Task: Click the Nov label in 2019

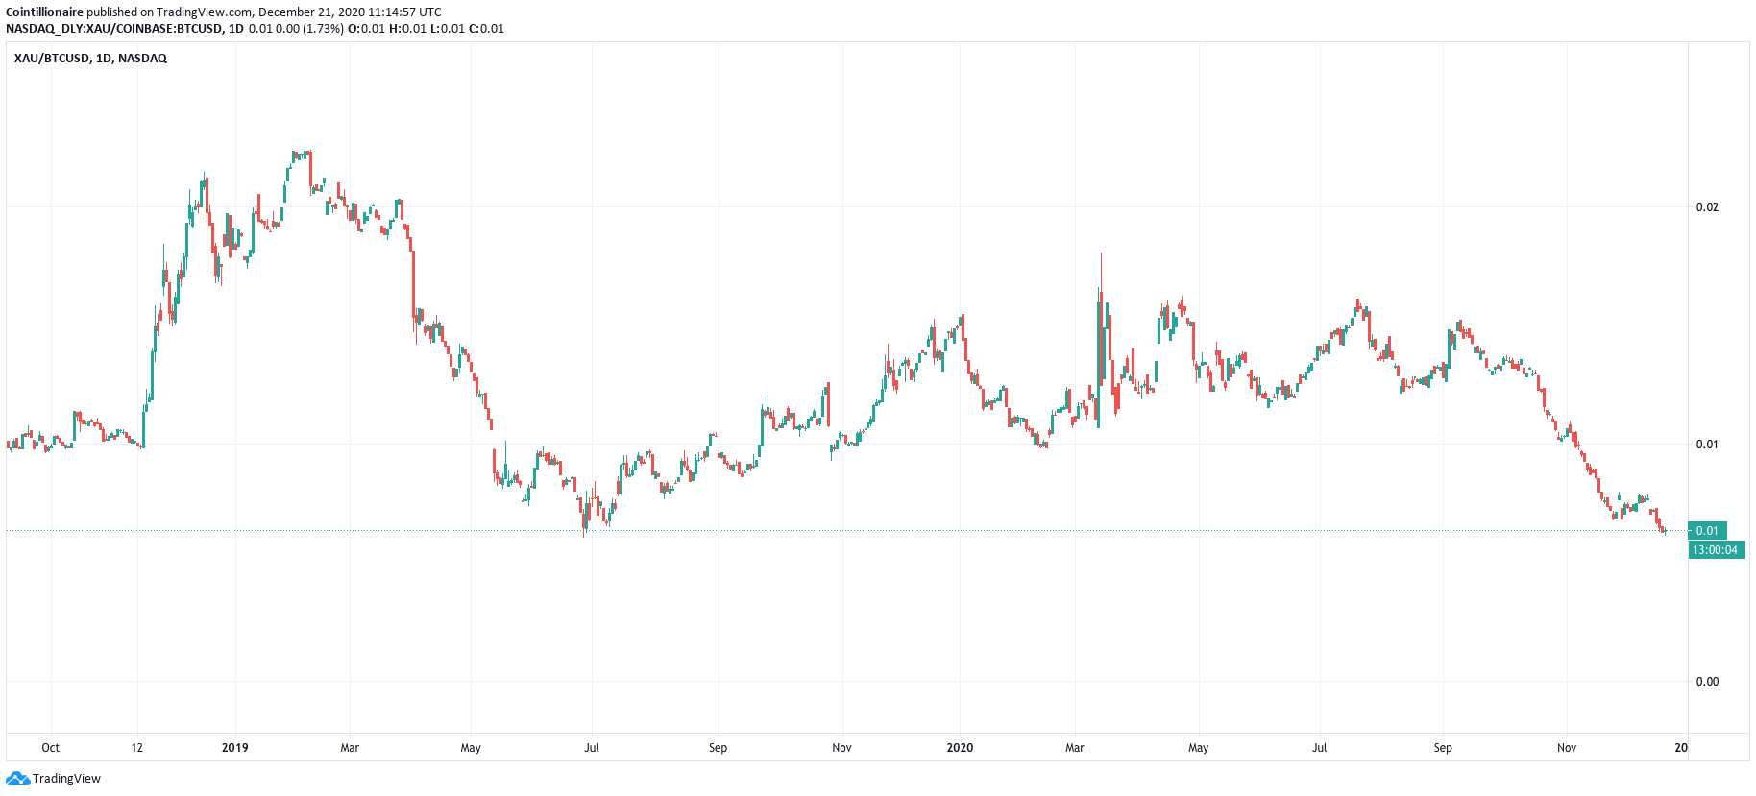Action: coord(841,748)
